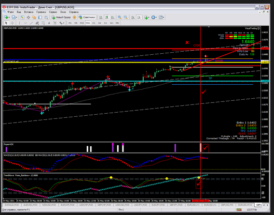Open the USDJPY,M30 chart tab

coord(141,205)
